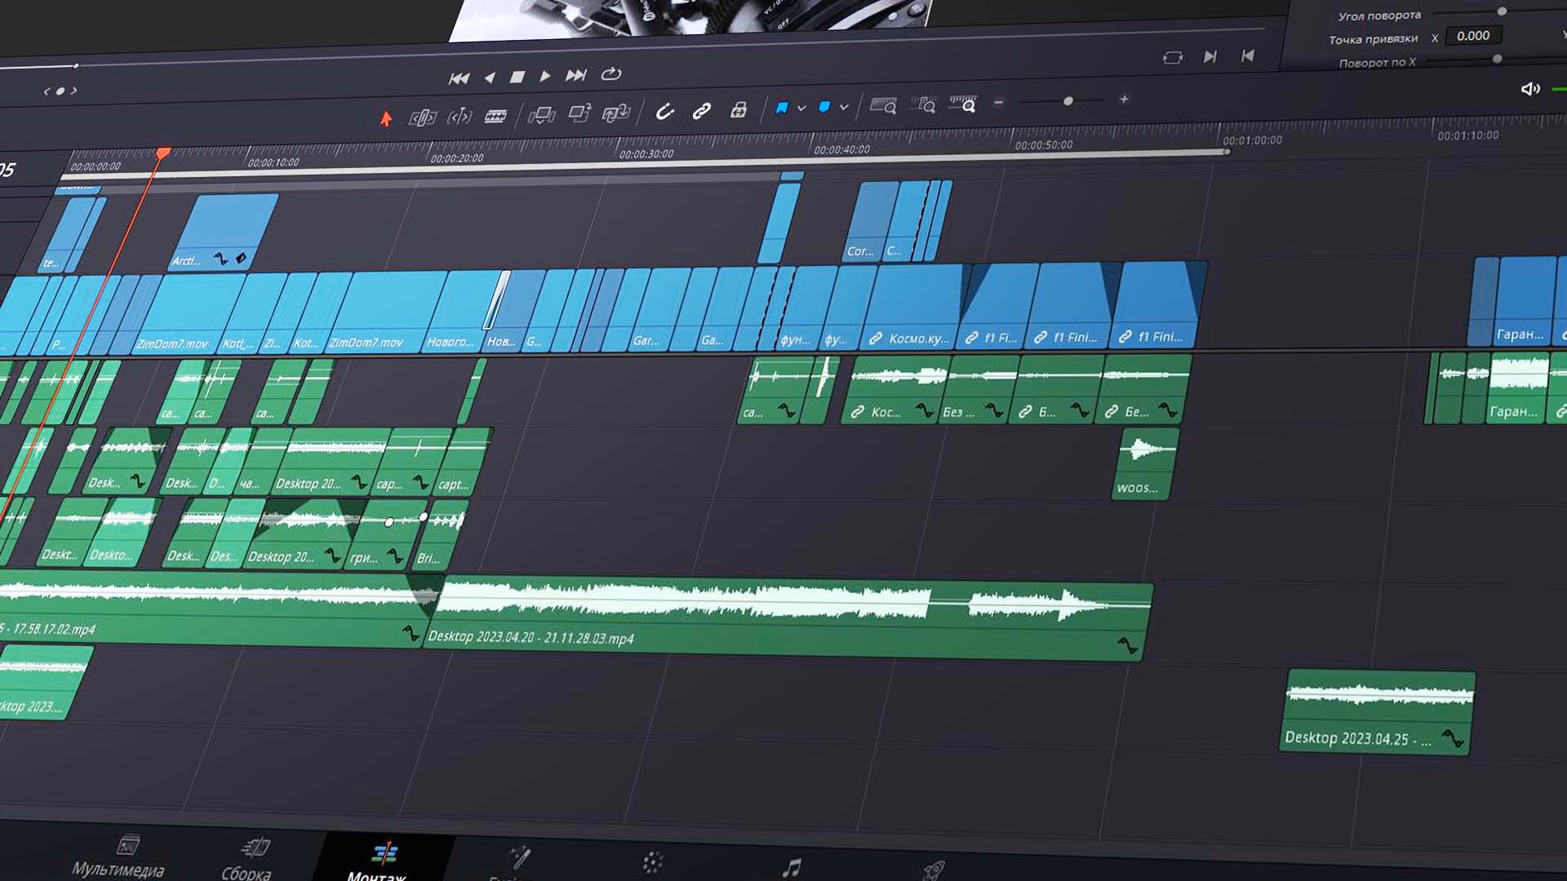Click the Replace Clip toolbar icon
This screenshot has height=881, width=1567.
(x=616, y=113)
